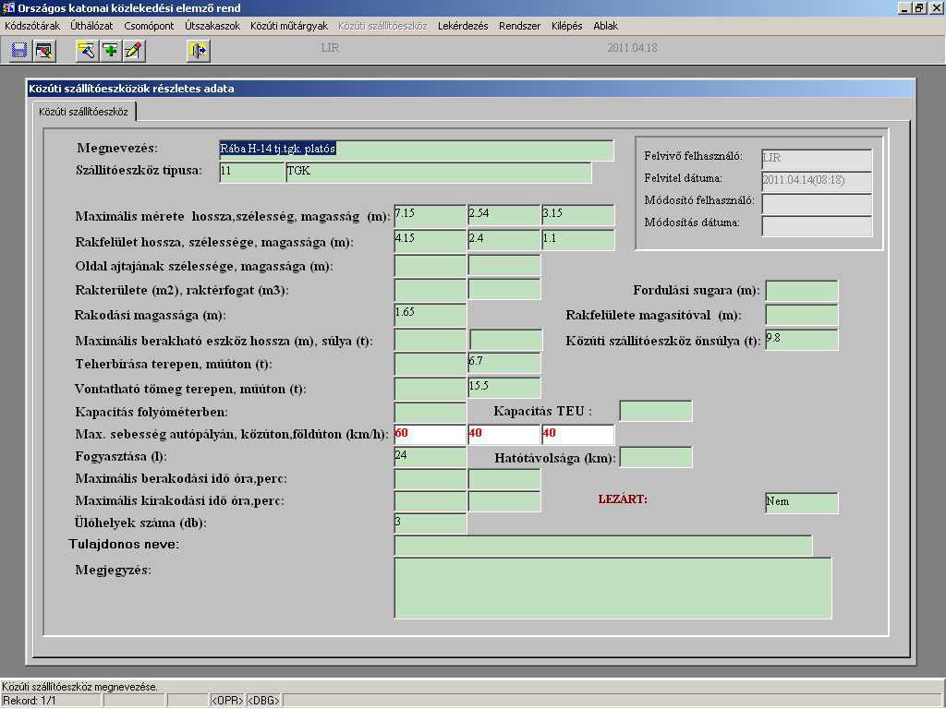Click the Kapacitás folyóméterben input field
946x709 pixels.
coord(431,413)
